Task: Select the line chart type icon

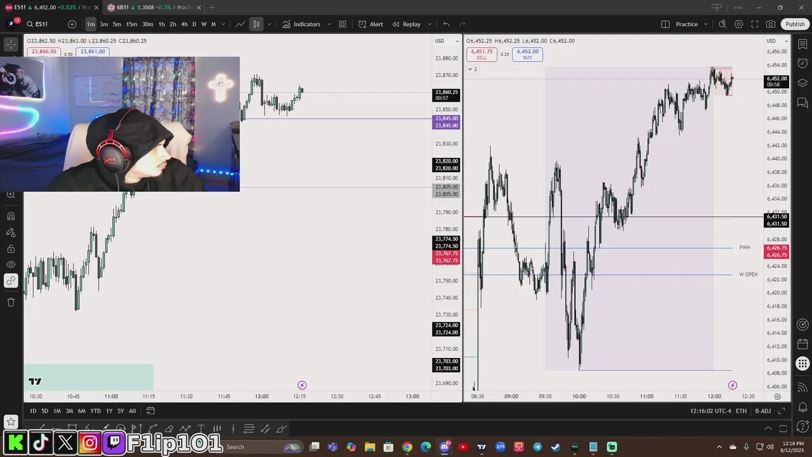Action: [x=240, y=24]
